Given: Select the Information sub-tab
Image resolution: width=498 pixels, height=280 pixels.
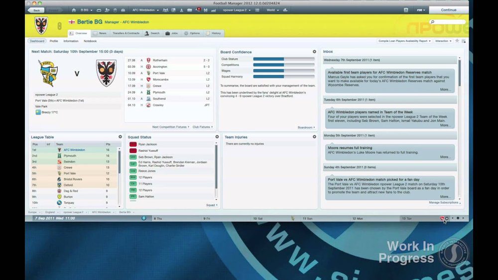Looking at the screenshot, I should pos(71,41).
